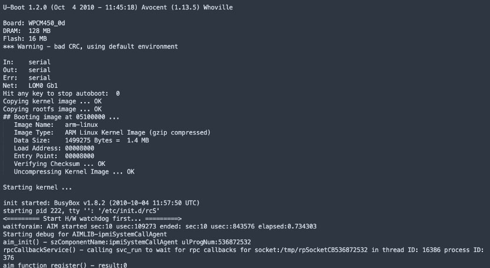Screen dimensions: 490x268
Task: Click the BusyBox v1.8.2 init line
Action: pyautogui.click(x=101, y=203)
